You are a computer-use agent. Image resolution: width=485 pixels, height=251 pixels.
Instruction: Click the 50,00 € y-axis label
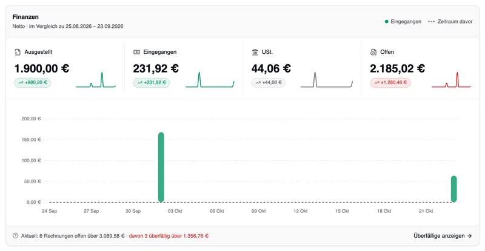click(x=32, y=181)
